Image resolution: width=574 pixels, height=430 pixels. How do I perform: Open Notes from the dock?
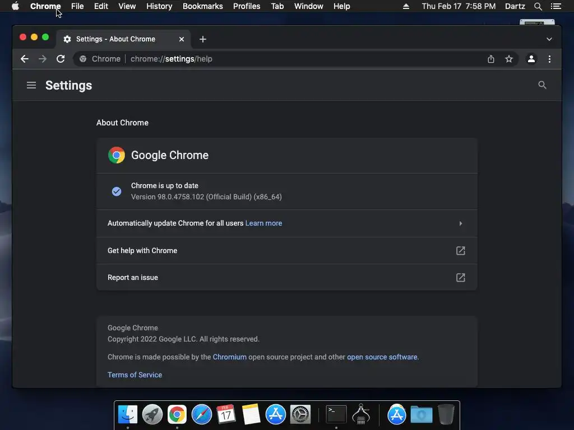pyautogui.click(x=251, y=414)
